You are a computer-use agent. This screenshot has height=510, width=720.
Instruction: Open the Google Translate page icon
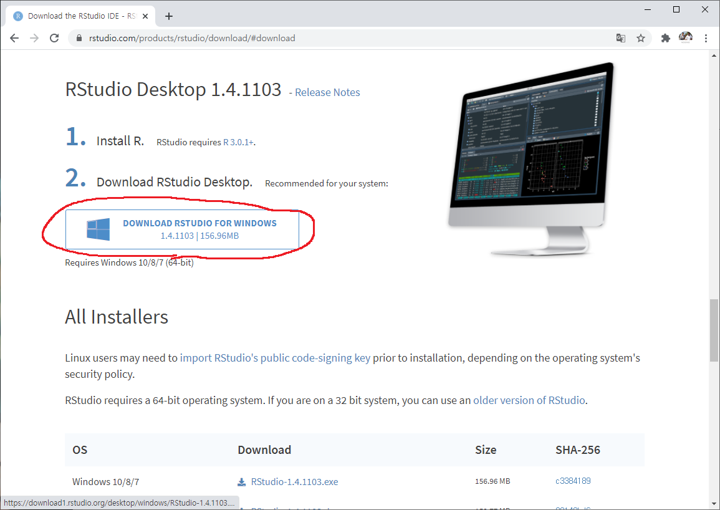620,38
